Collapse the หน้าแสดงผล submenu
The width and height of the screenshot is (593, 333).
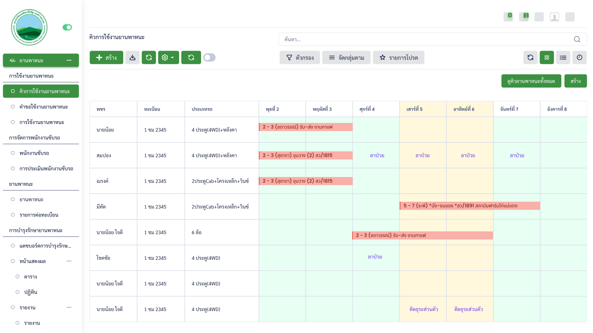[69, 261]
